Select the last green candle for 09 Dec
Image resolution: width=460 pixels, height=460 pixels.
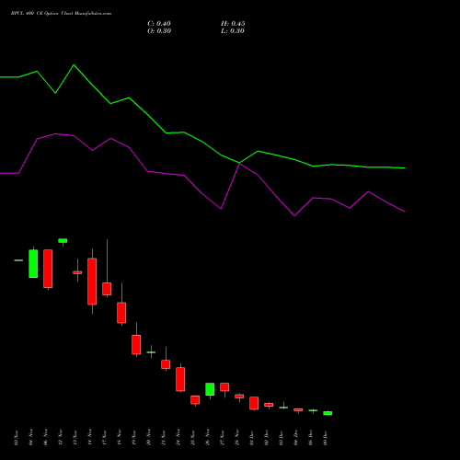tap(328, 413)
